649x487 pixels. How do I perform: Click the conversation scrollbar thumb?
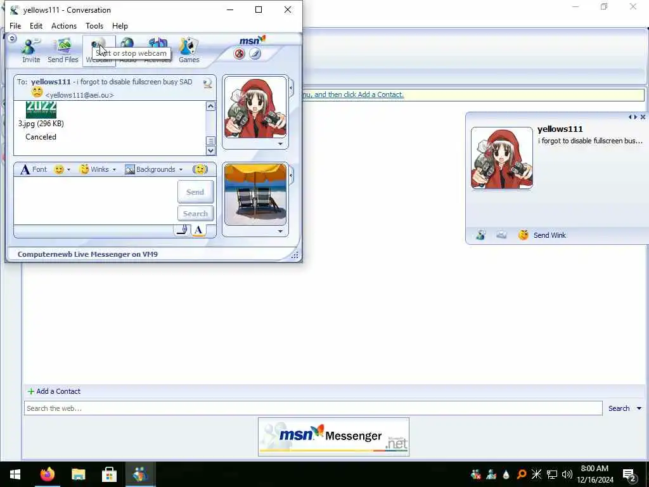point(210,141)
